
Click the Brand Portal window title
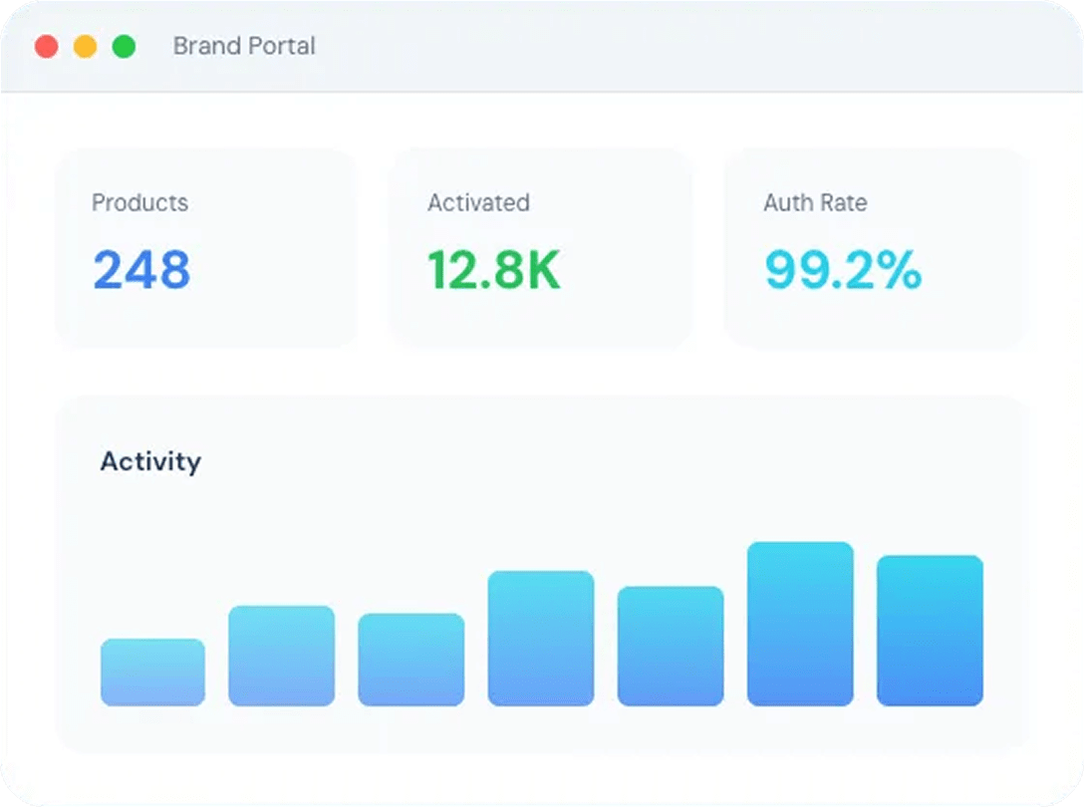tap(244, 47)
